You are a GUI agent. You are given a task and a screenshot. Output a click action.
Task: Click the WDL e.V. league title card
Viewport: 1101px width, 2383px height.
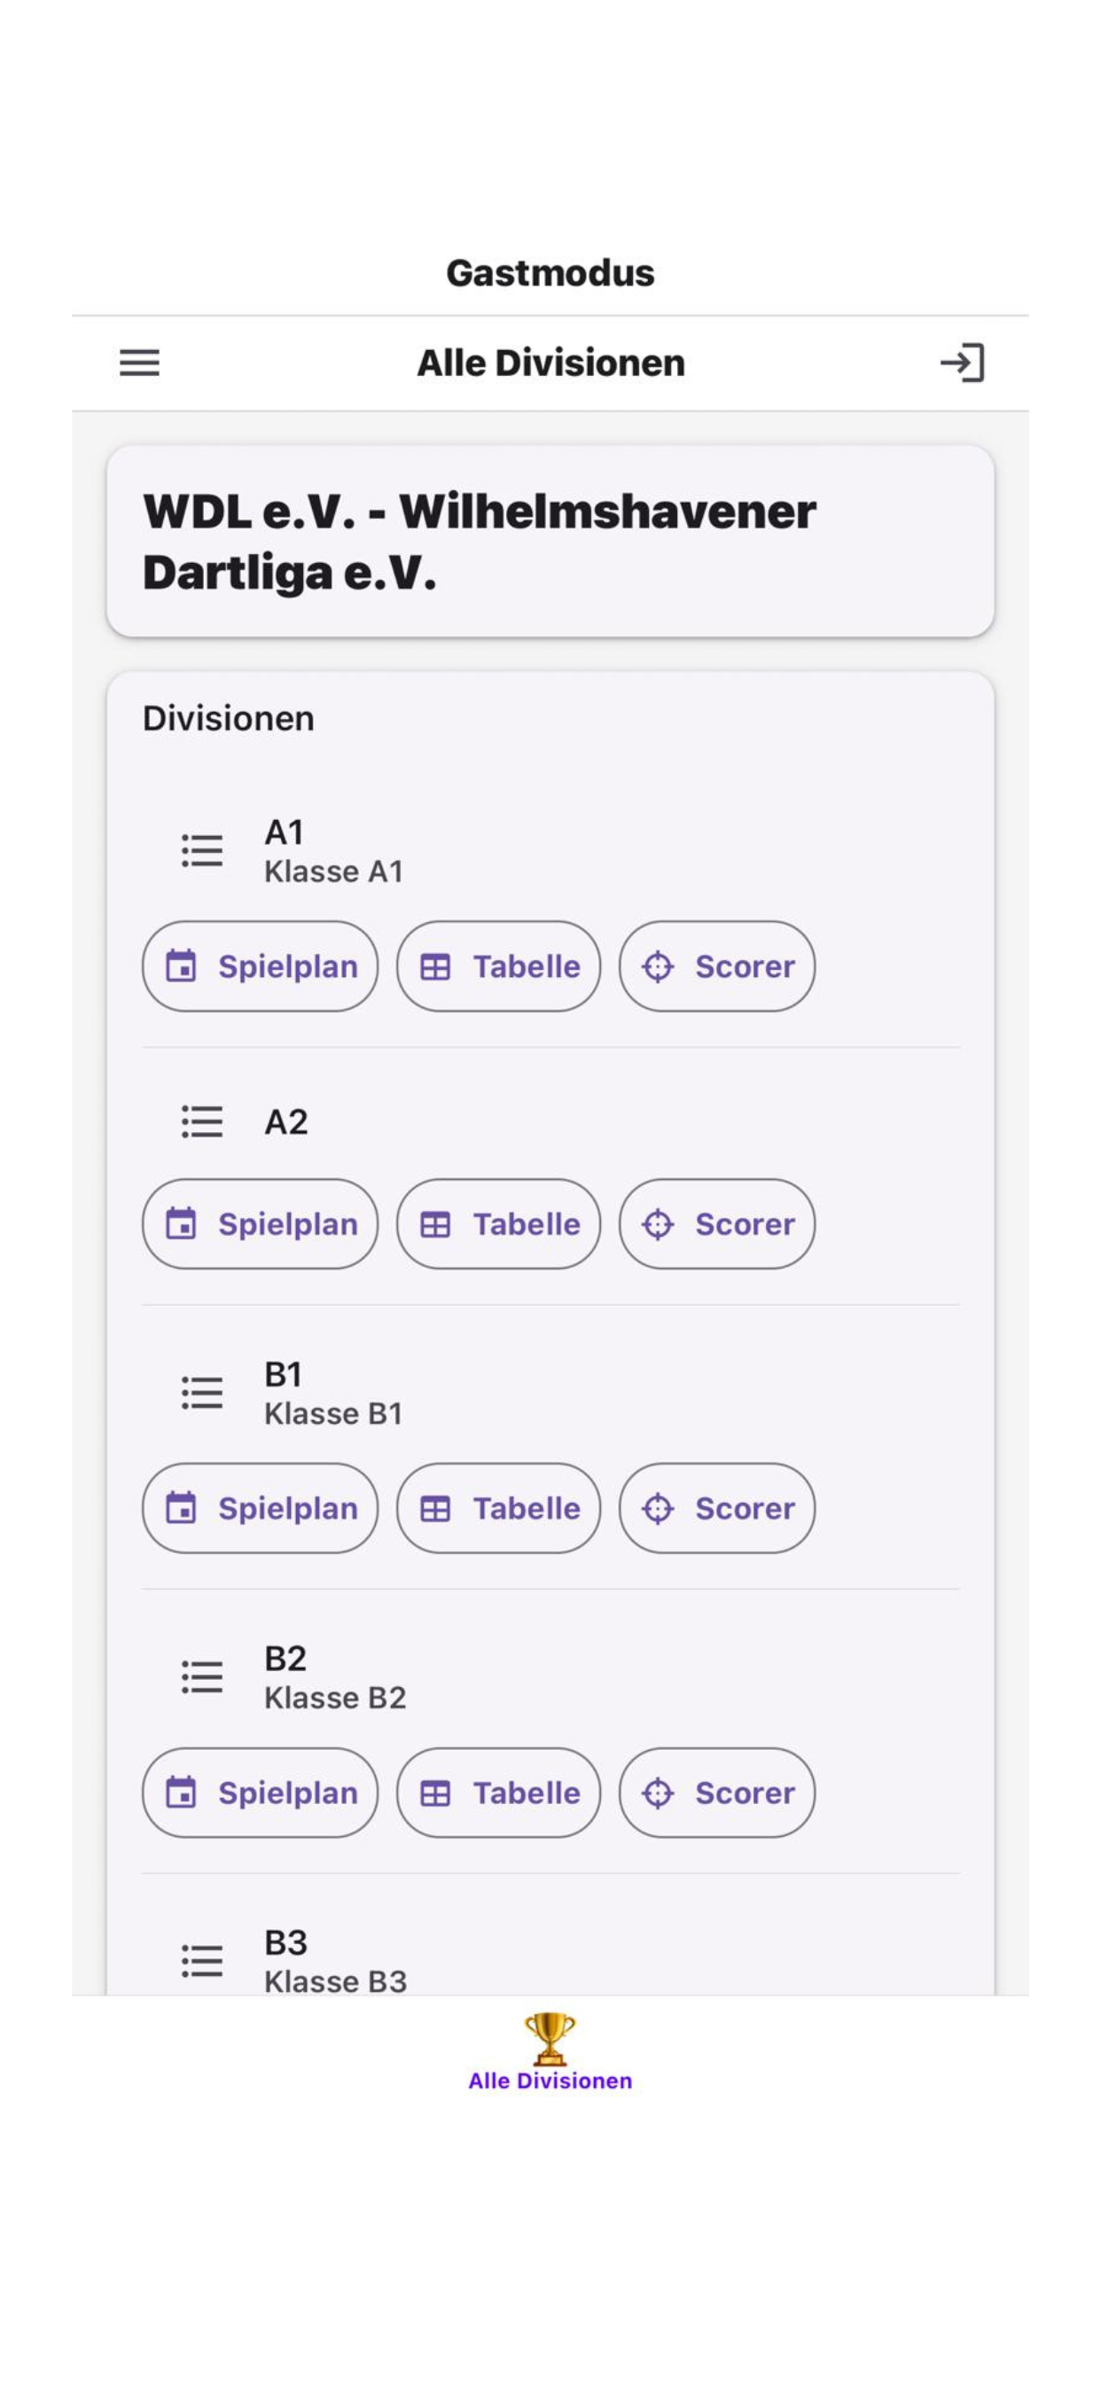point(550,541)
